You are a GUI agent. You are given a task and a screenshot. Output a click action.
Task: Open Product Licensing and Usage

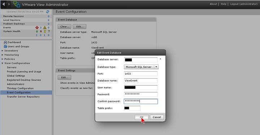tap(24, 71)
